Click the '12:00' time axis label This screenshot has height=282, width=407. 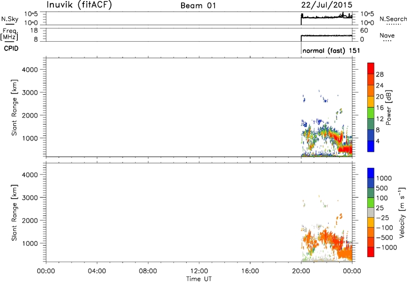tap(199, 271)
